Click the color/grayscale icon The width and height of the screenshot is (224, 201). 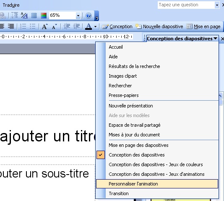[x=44, y=16]
